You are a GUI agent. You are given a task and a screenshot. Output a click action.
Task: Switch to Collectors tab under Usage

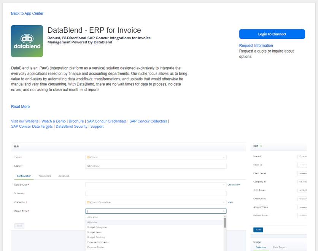click(261, 247)
